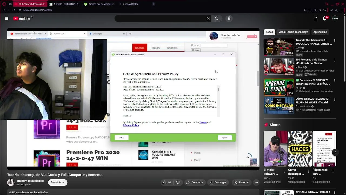The width and height of the screenshot is (346, 195).
Task: Go back with the browser back arrow
Action: pyautogui.click(x=4, y=10)
